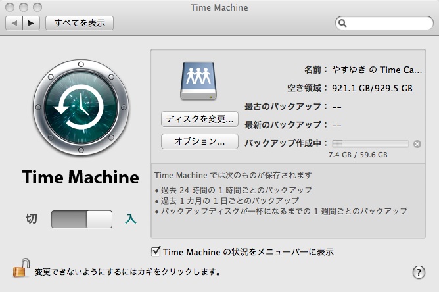Click the 名前 label
This screenshot has height=292, width=439.
pos(316,70)
